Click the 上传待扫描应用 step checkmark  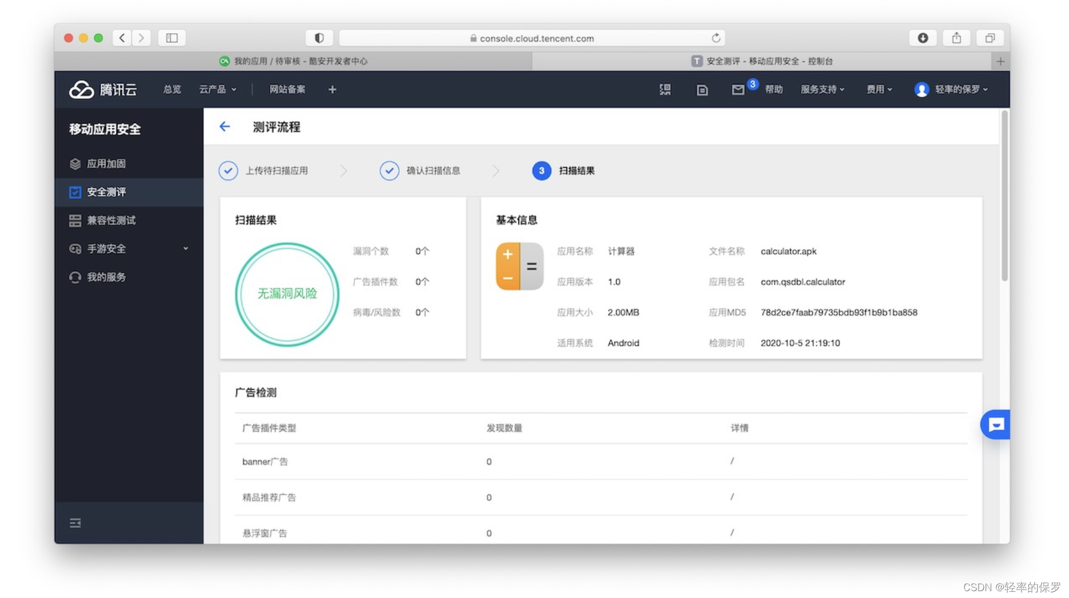pyautogui.click(x=228, y=171)
